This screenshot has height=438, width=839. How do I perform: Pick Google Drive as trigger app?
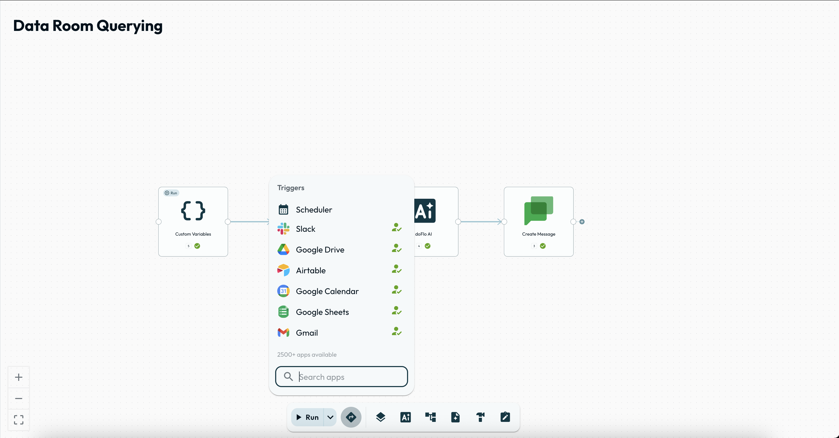(320, 250)
